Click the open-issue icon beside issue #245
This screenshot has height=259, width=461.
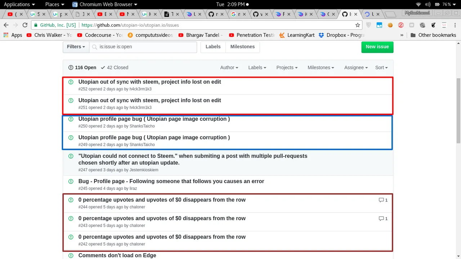(x=71, y=181)
